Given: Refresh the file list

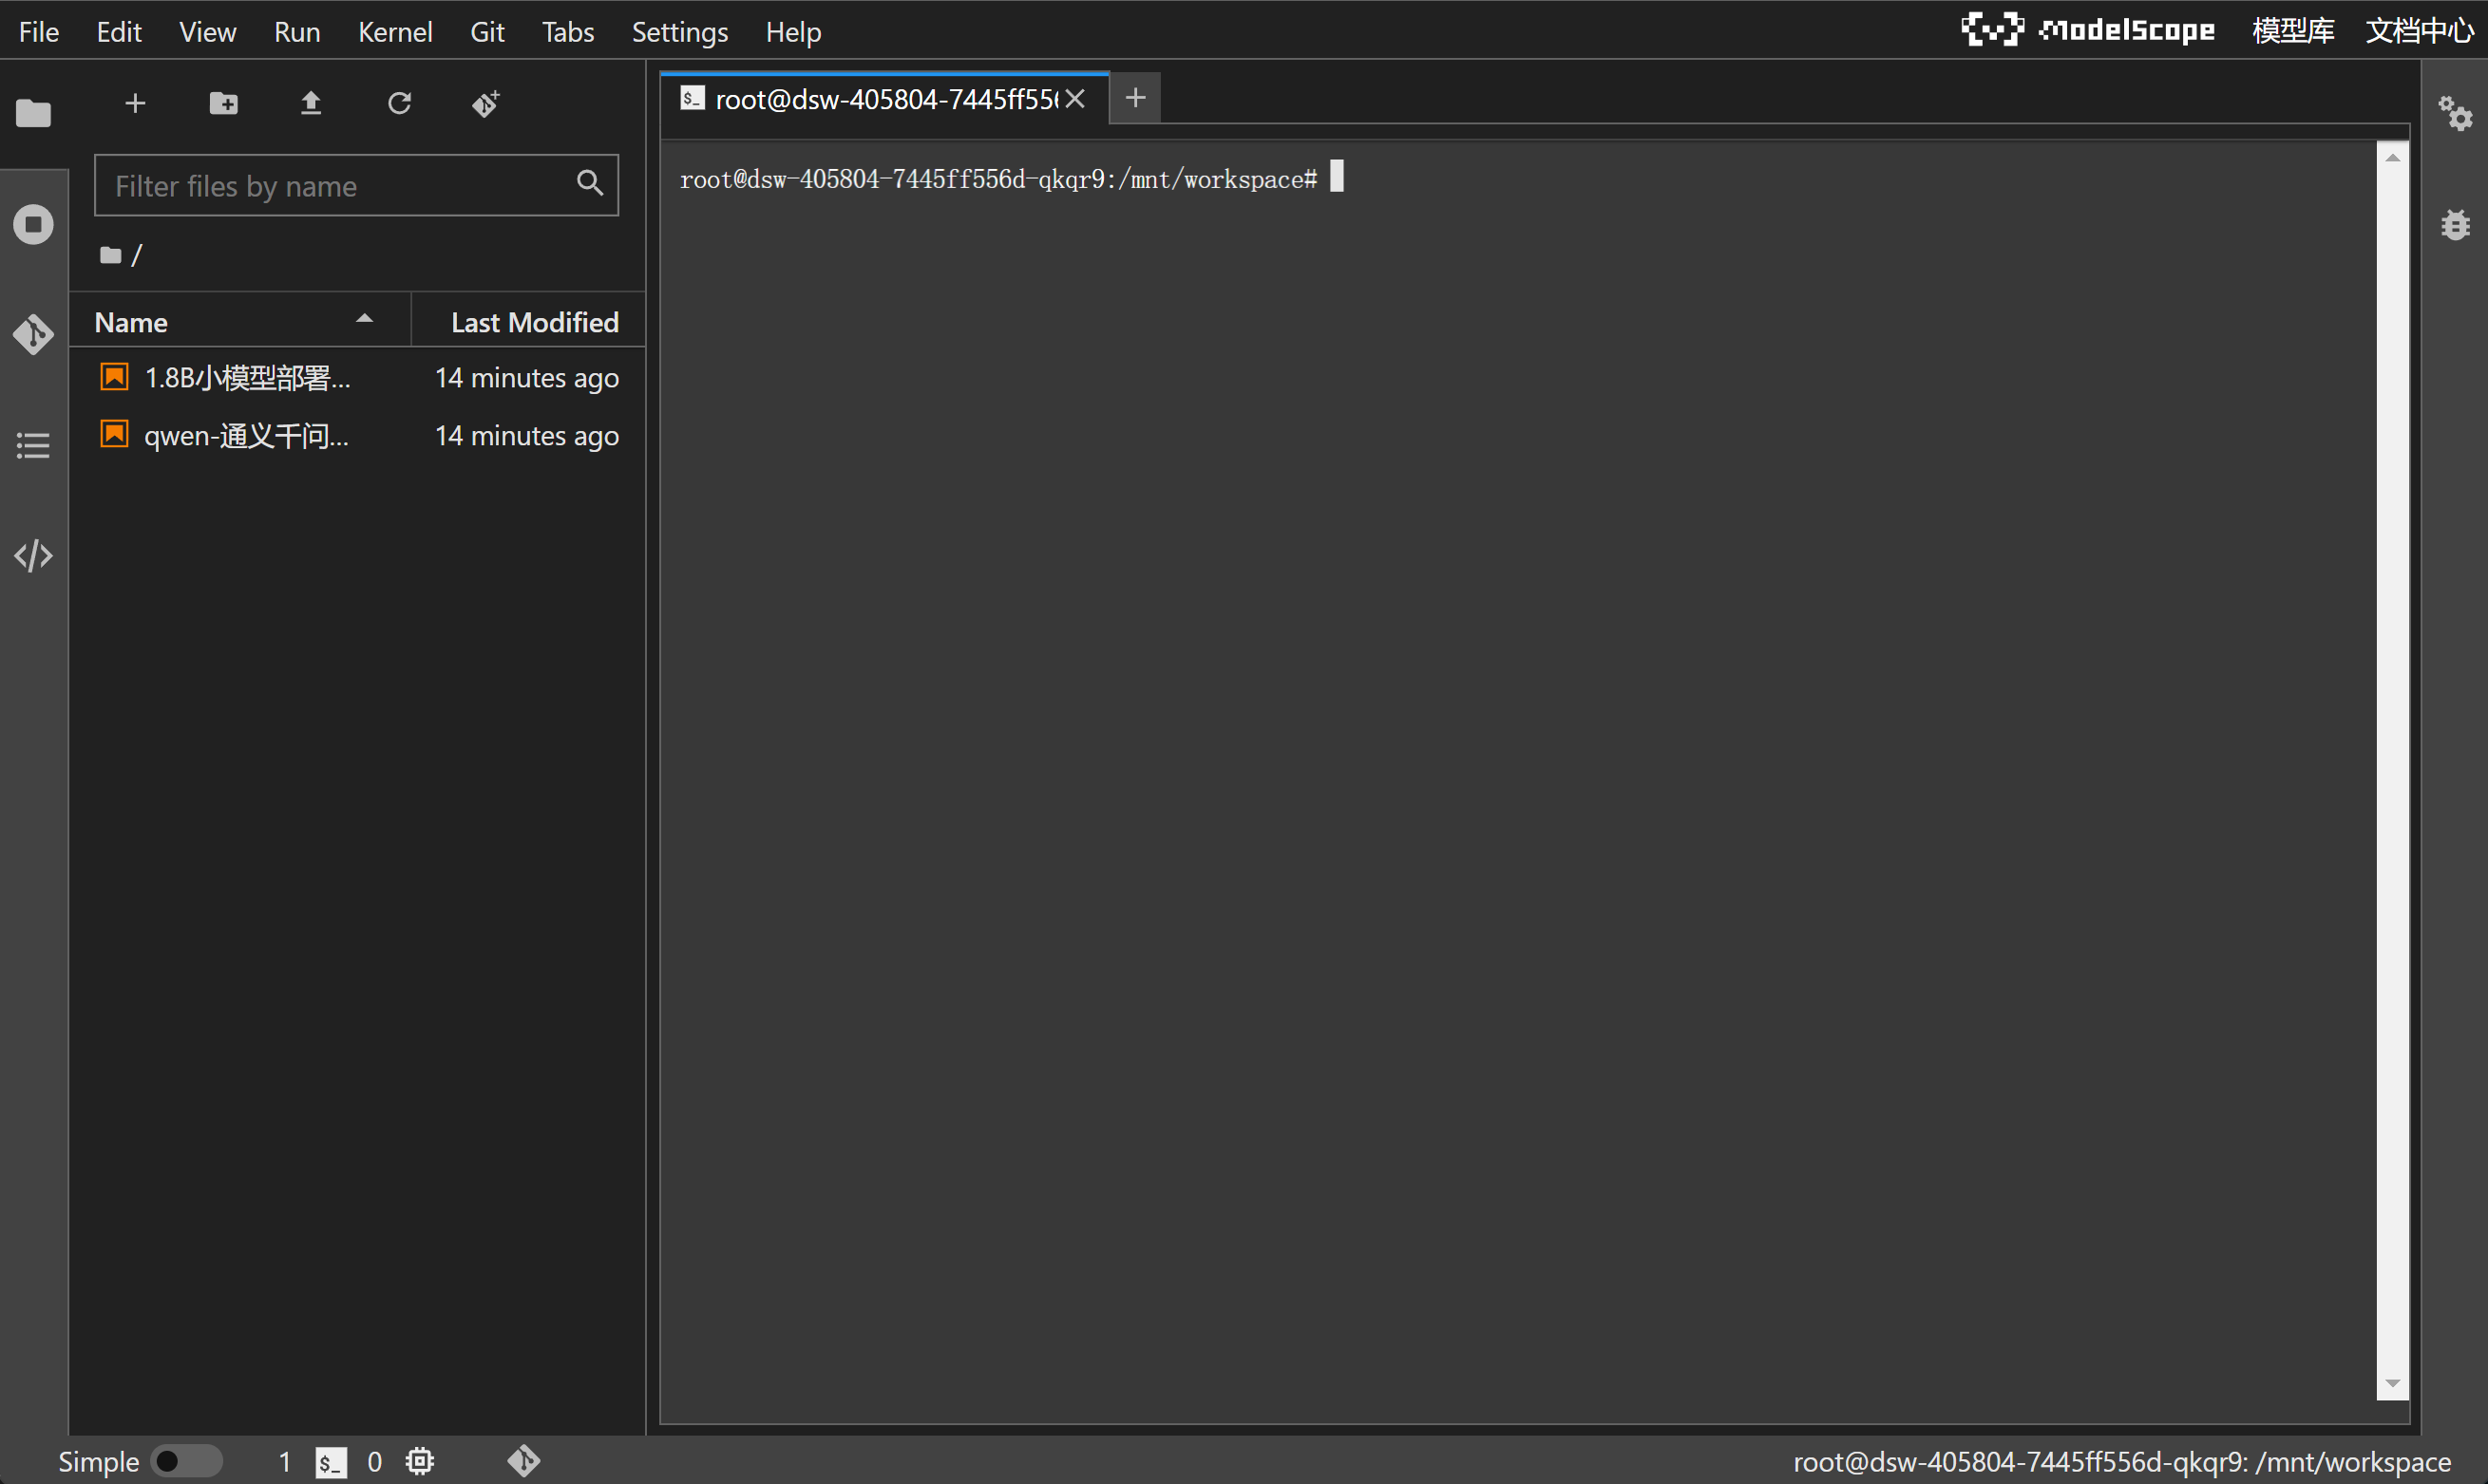Looking at the screenshot, I should coord(399,103).
